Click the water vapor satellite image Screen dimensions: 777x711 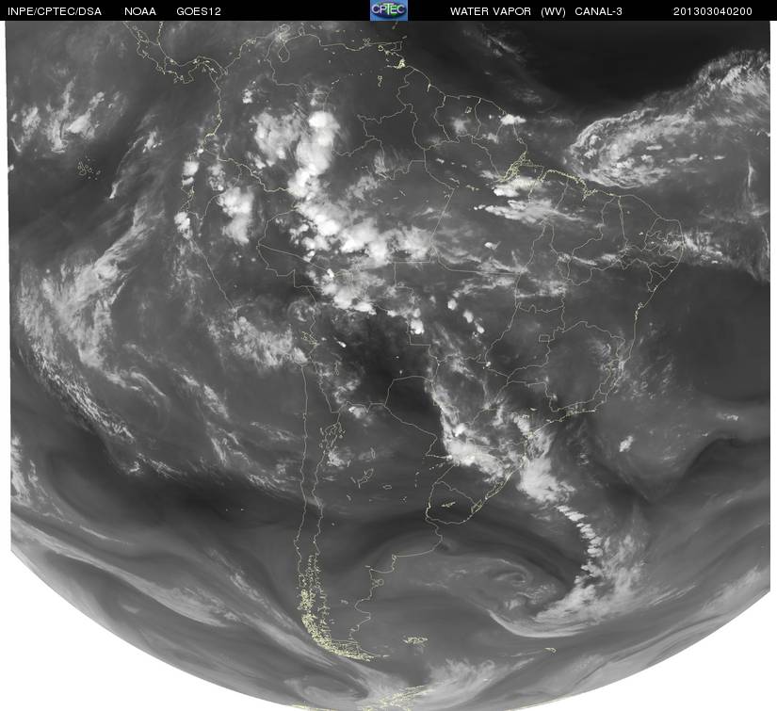[388, 365]
